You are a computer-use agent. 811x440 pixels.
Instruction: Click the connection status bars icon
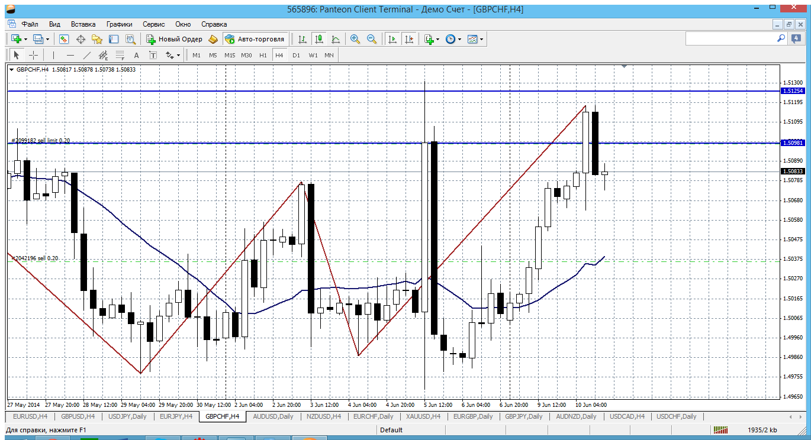tap(720, 430)
